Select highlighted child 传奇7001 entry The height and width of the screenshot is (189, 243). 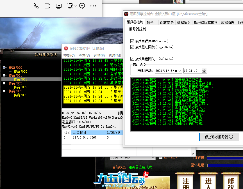coord(21,79)
